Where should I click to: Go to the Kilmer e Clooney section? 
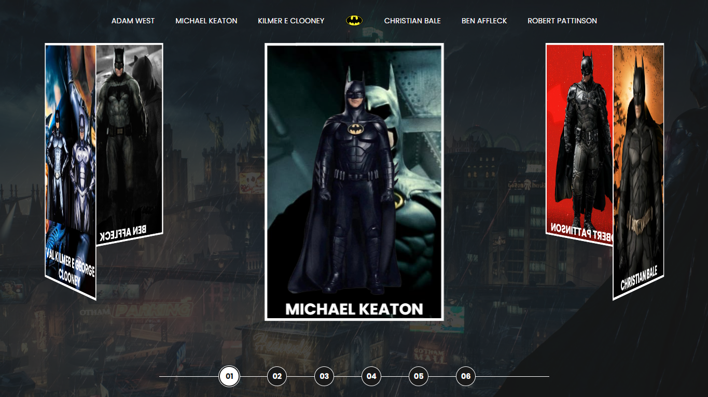291,21
